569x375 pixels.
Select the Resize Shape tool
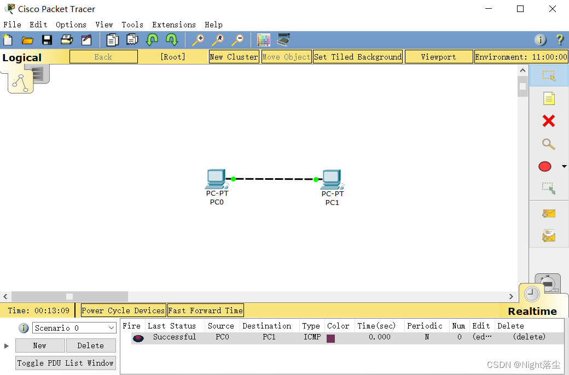point(549,188)
